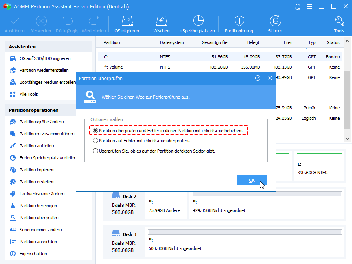Sort by Status column header
Viewport: 352px width, 264px height.
point(333,42)
